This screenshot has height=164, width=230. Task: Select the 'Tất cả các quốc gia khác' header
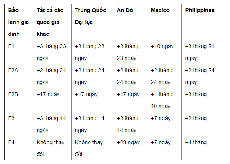[52, 22]
